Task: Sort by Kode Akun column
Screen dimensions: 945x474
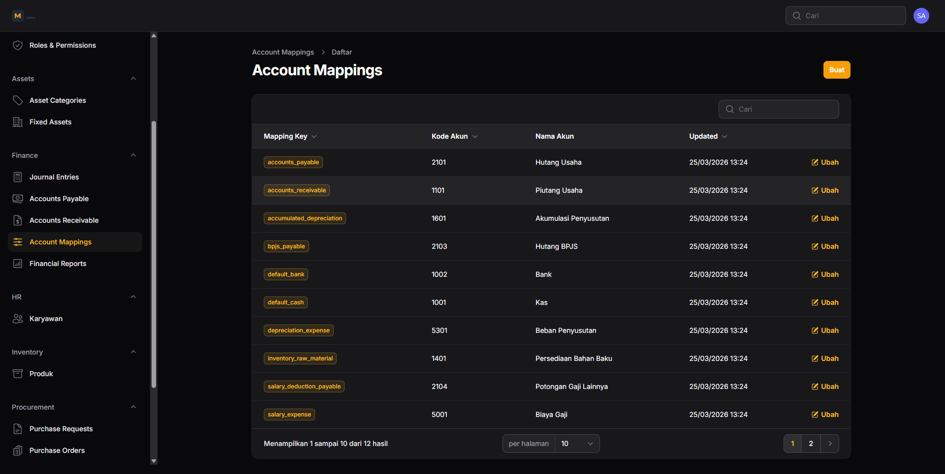Action: pos(454,136)
